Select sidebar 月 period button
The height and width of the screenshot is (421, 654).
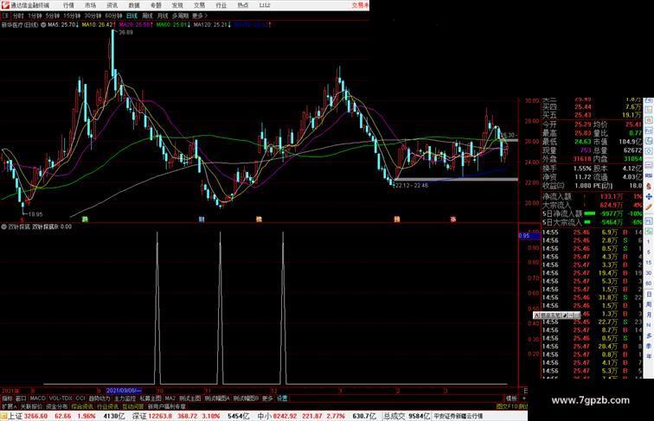[649, 315]
